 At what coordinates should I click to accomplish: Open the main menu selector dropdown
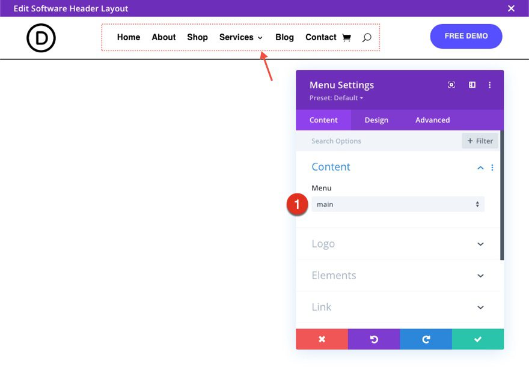(x=398, y=204)
